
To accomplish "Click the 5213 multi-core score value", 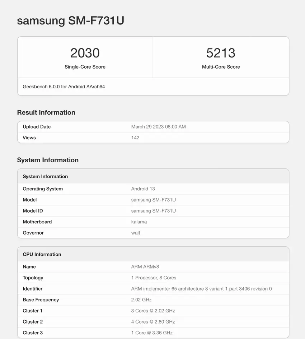I will tap(221, 53).
